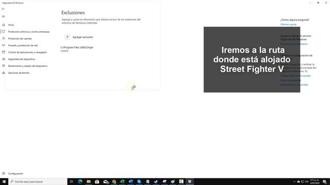This screenshot has width=330, height=185.
Task: Click the Windows Start button
Action: 4,181
